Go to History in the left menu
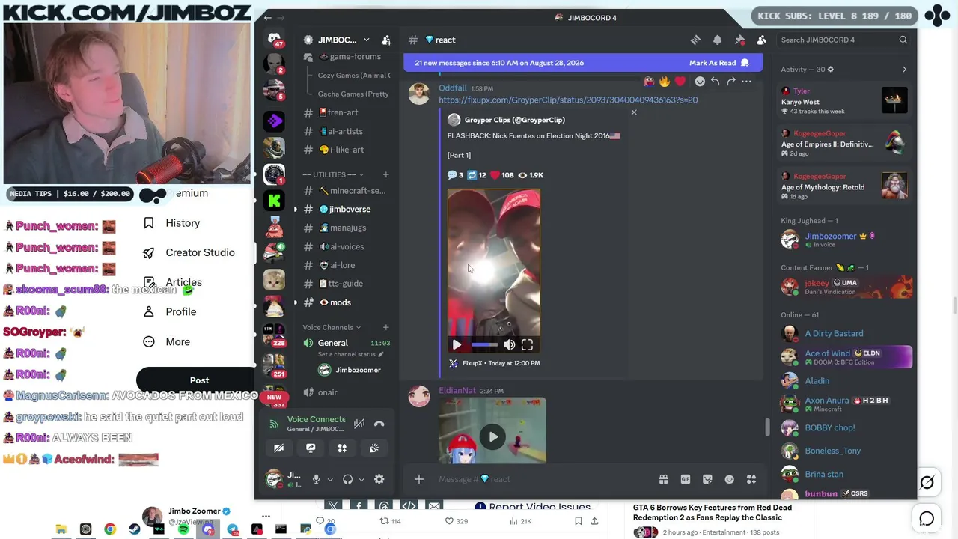Viewport: 958px width, 539px height. coord(172,223)
